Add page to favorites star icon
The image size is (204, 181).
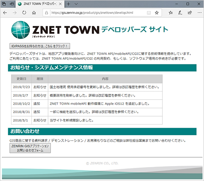[x=157, y=13]
